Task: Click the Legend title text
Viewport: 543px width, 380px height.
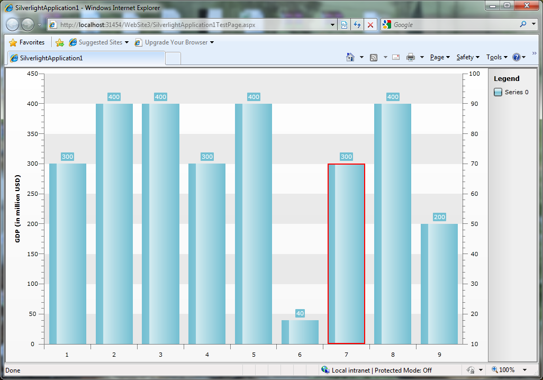Action: [506, 79]
